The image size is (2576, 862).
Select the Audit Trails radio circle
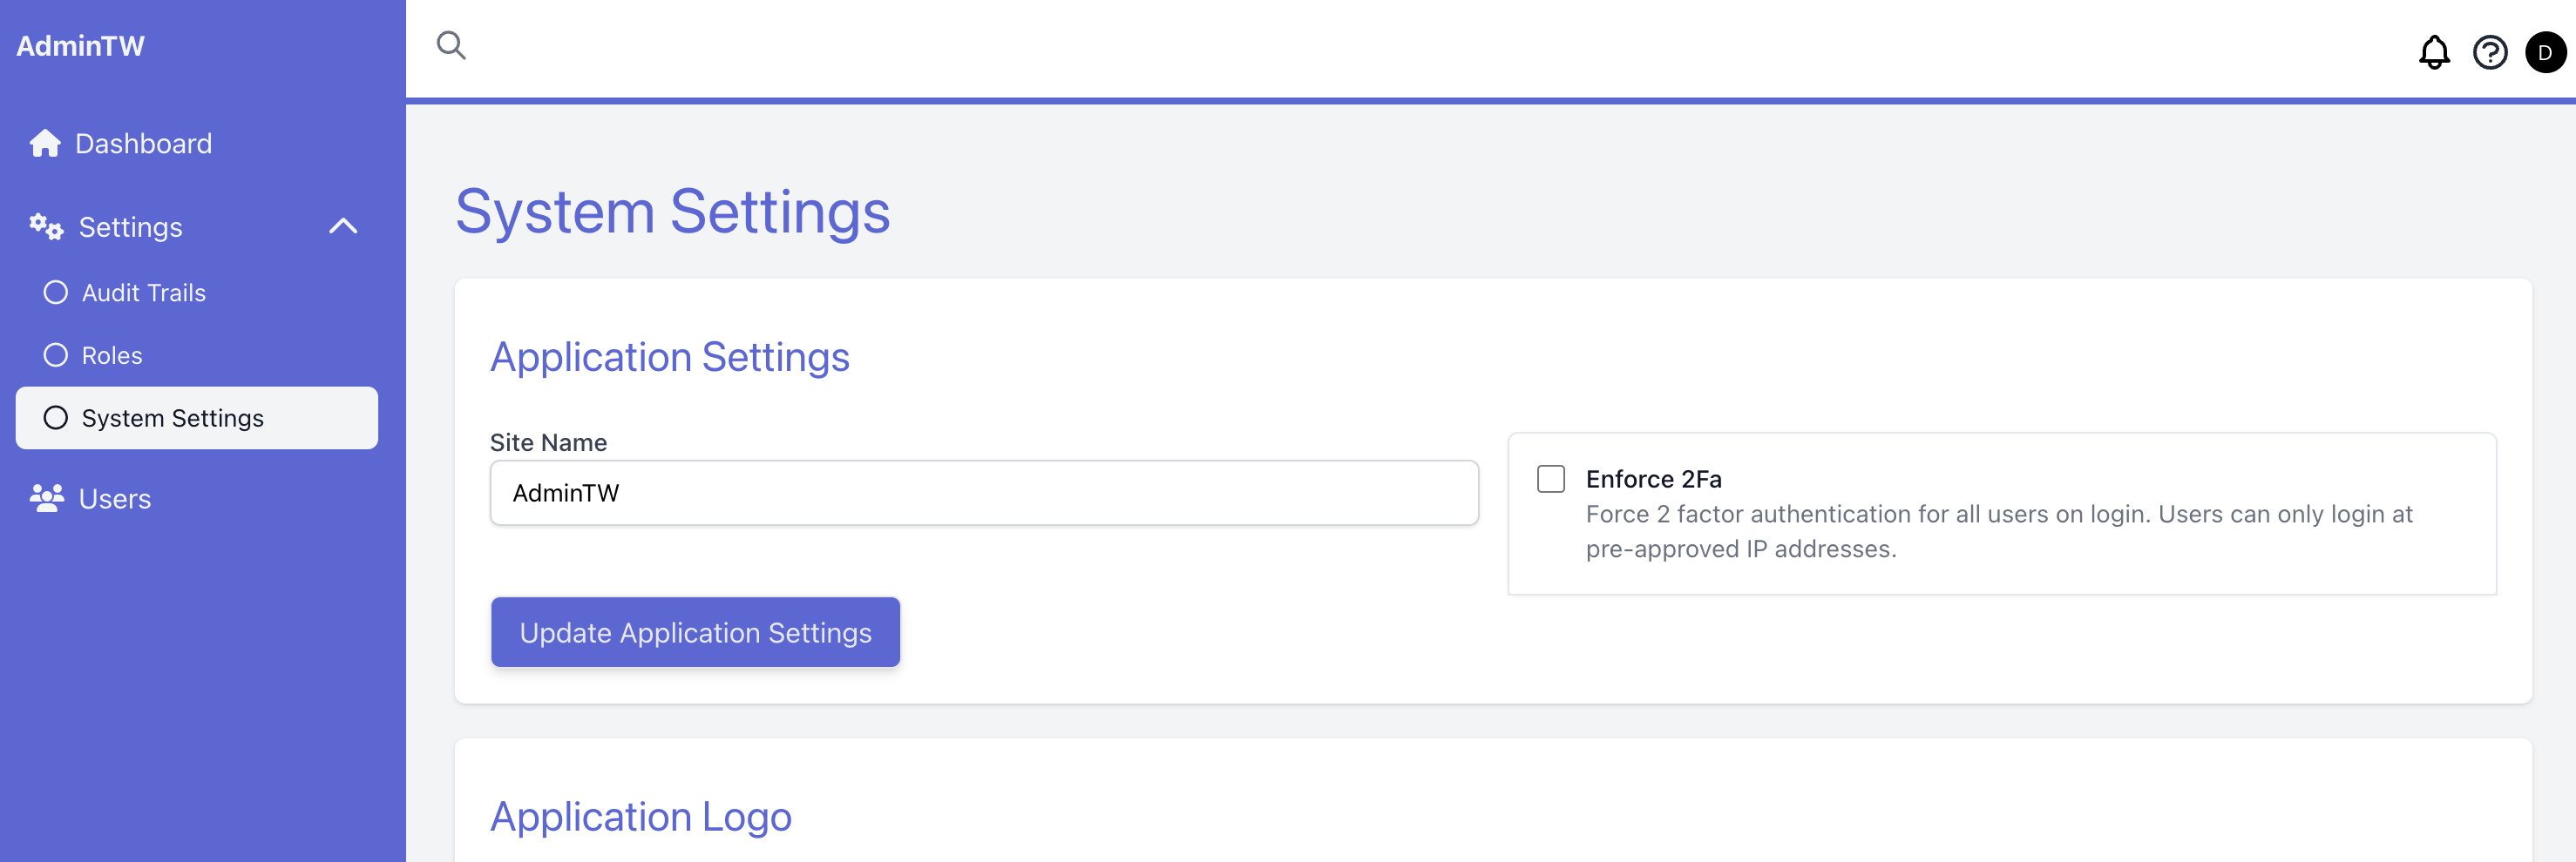pyautogui.click(x=54, y=292)
